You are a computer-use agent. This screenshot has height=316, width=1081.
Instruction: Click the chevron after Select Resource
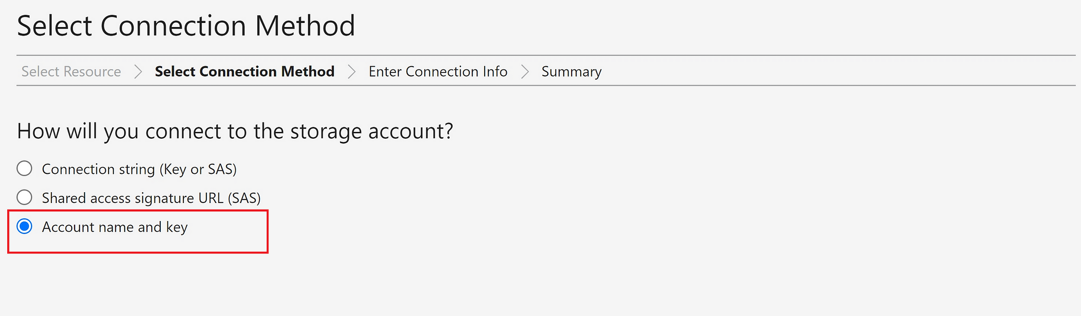point(138,72)
